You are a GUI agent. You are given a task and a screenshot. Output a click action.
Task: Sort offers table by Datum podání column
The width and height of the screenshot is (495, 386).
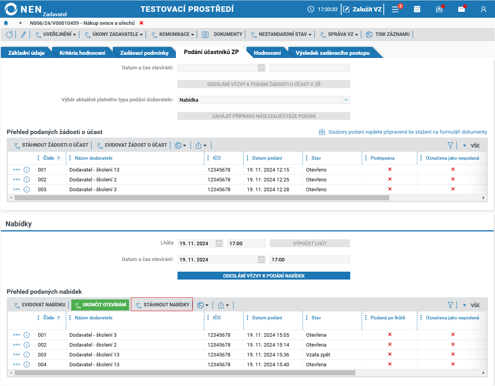[267, 318]
